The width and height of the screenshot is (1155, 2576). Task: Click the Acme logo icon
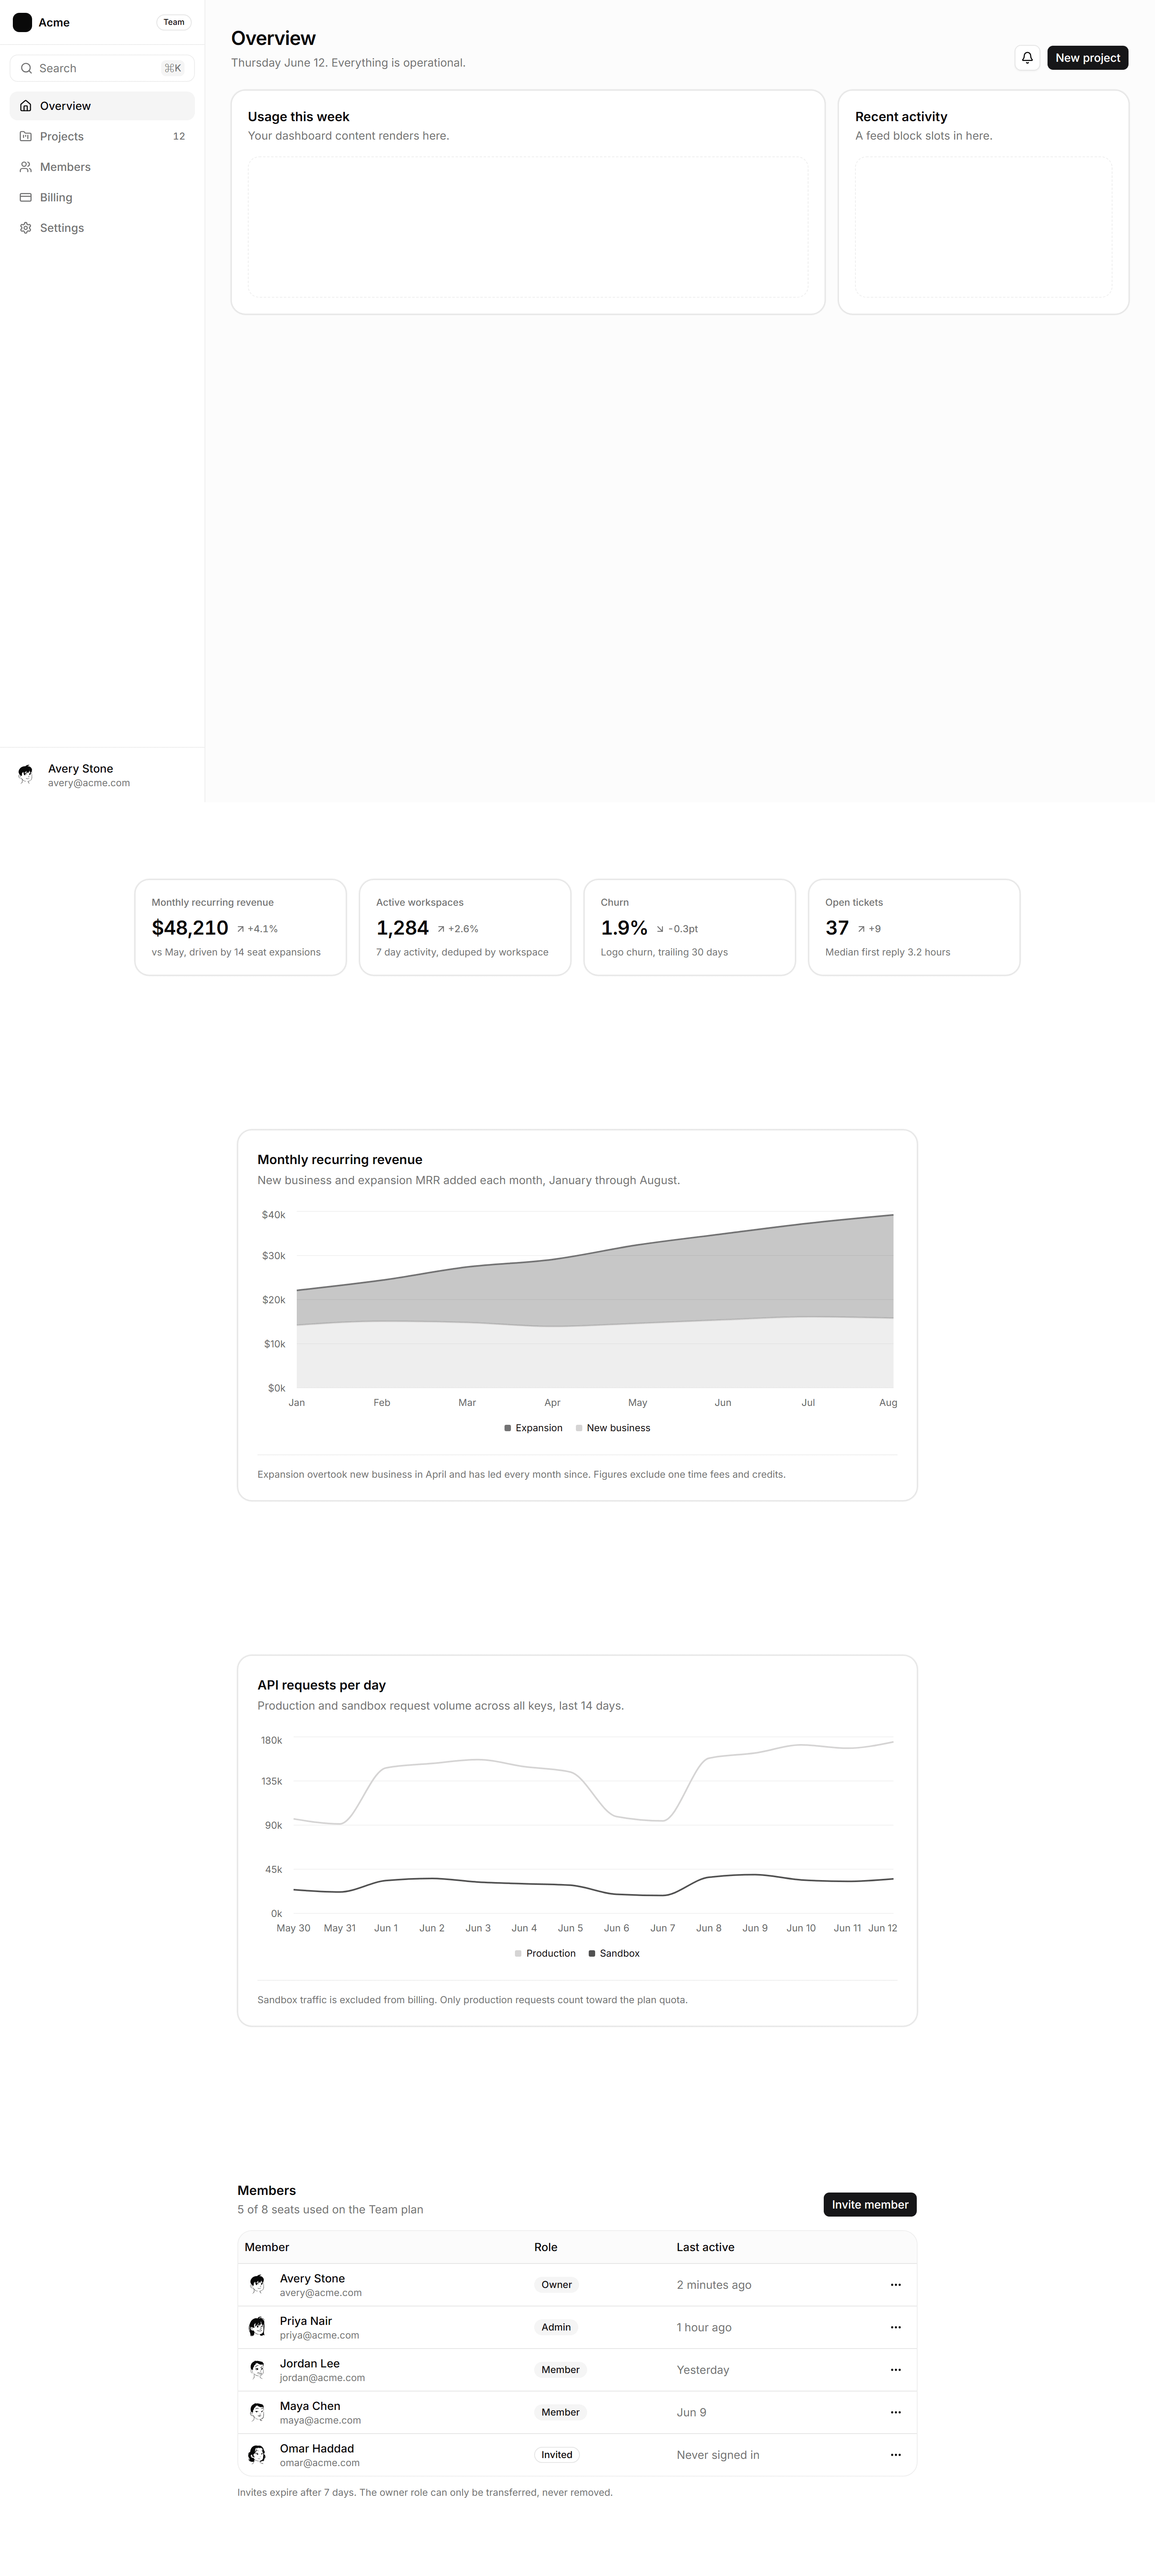point(22,22)
